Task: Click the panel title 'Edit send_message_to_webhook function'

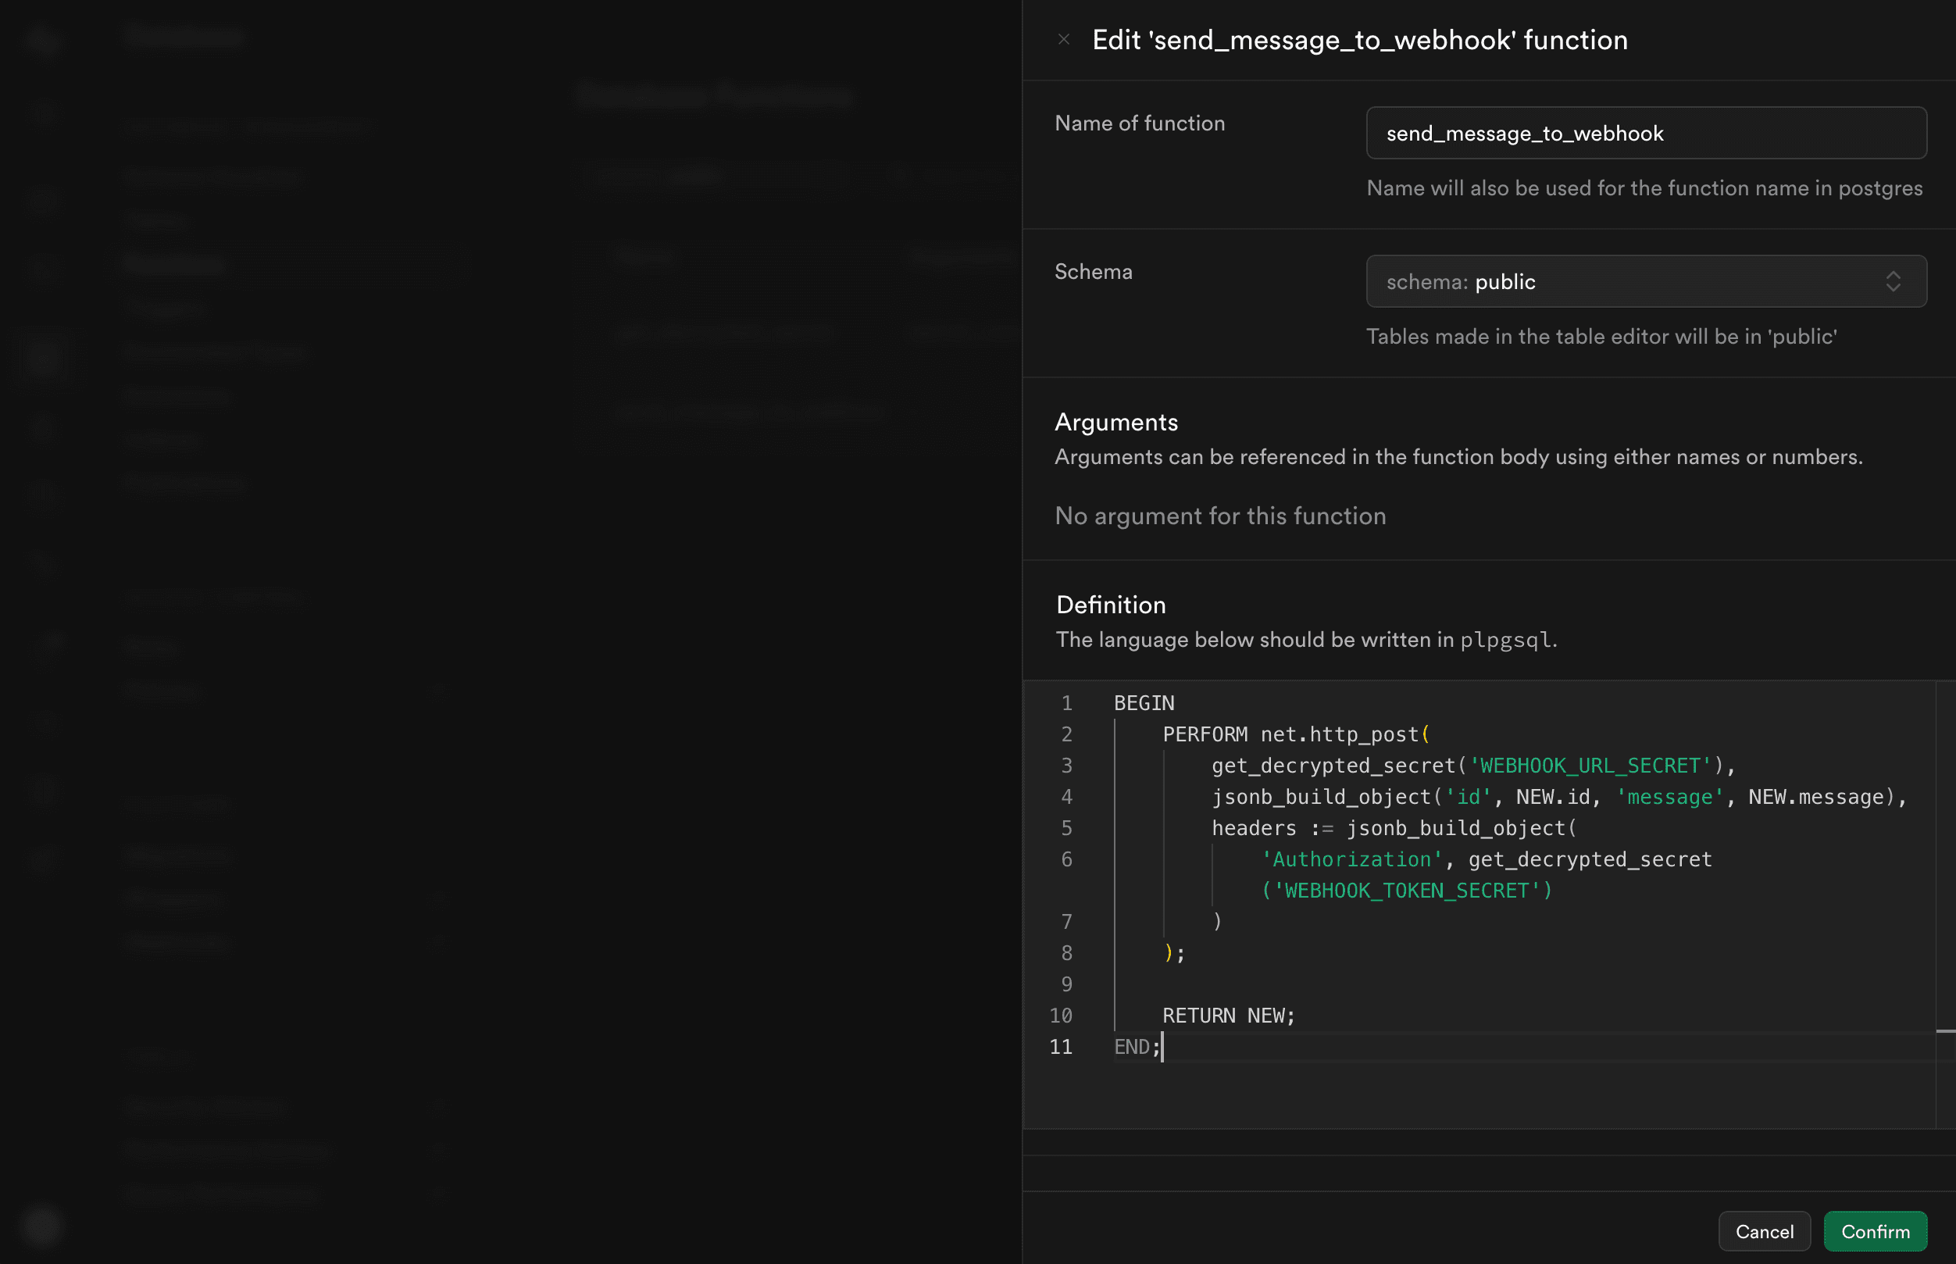Action: pyautogui.click(x=1359, y=39)
